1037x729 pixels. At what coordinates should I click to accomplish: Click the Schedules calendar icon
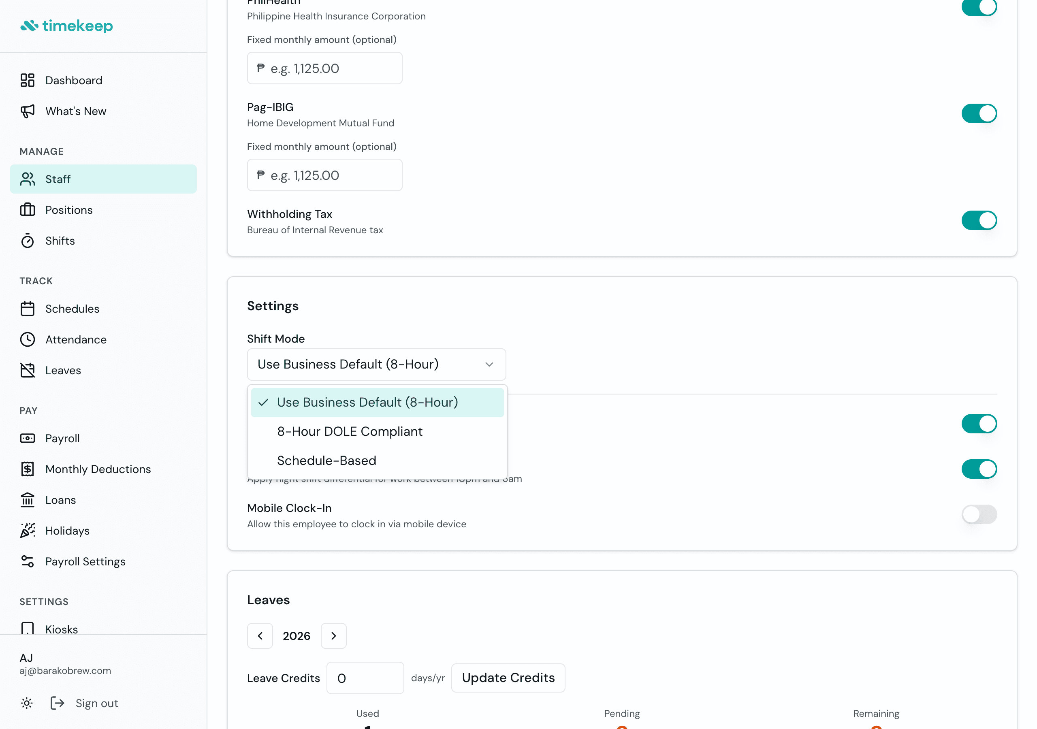coord(27,309)
